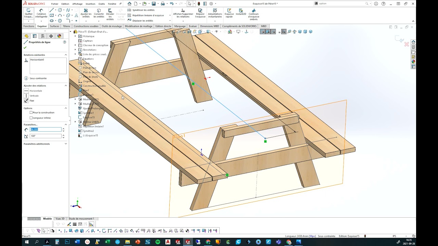Expand the Annotations tree node
The height and width of the screenshot is (246, 438).
[x=75, y=50]
